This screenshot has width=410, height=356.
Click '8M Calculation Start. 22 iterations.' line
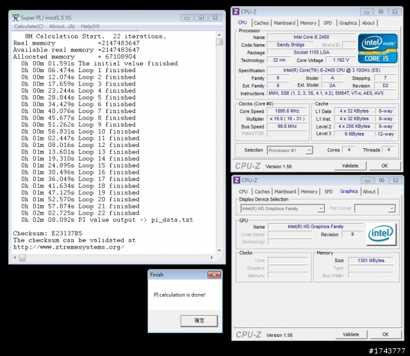(95, 36)
